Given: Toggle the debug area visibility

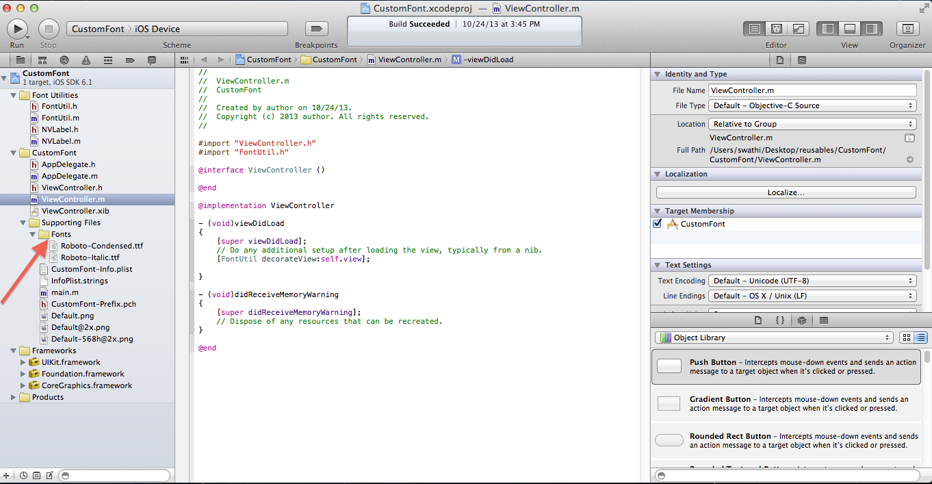Looking at the screenshot, I should pyautogui.click(x=849, y=29).
